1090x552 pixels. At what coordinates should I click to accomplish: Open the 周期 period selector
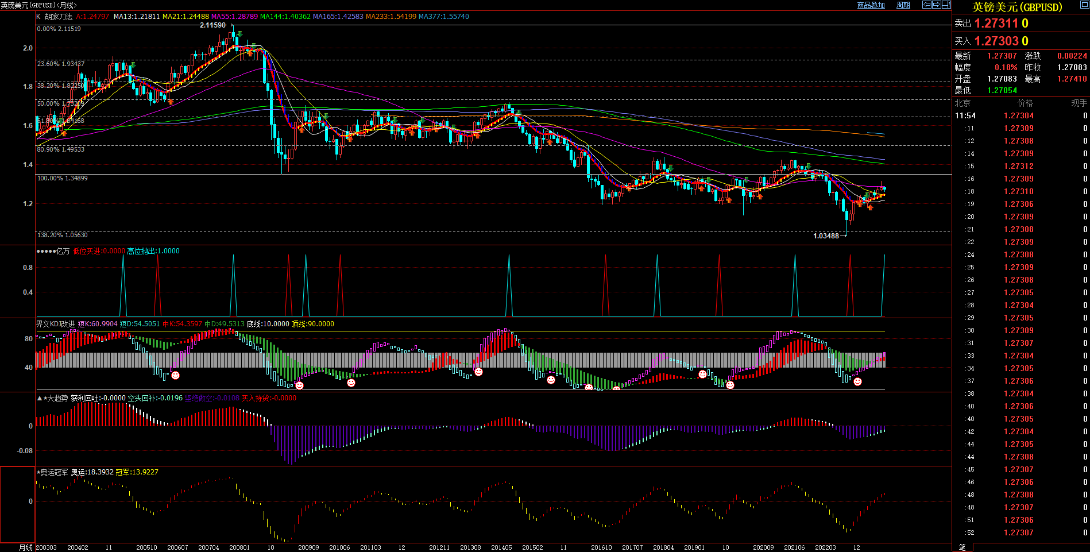pos(903,5)
